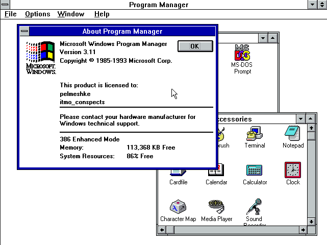Screen dimensions: 327x245
Task: Maximize the Accessories group window
Action: [310, 119]
